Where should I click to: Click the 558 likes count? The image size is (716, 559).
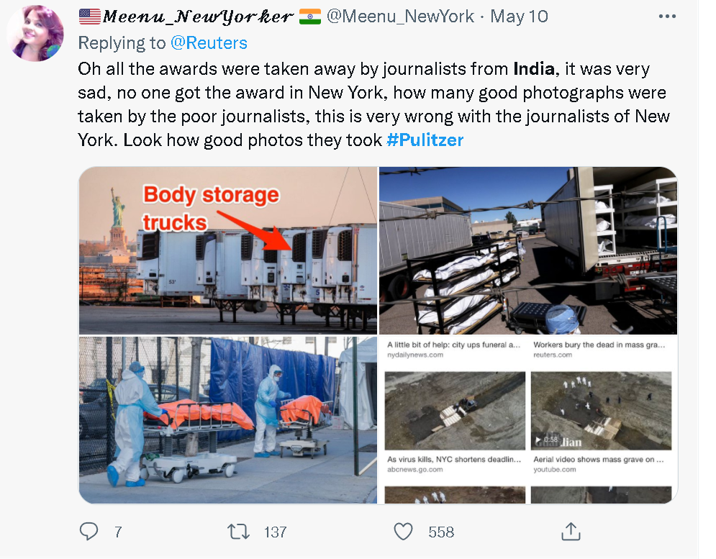(441, 532)
